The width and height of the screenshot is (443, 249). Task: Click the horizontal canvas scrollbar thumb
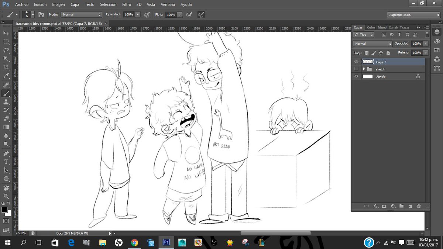point(275,233)
